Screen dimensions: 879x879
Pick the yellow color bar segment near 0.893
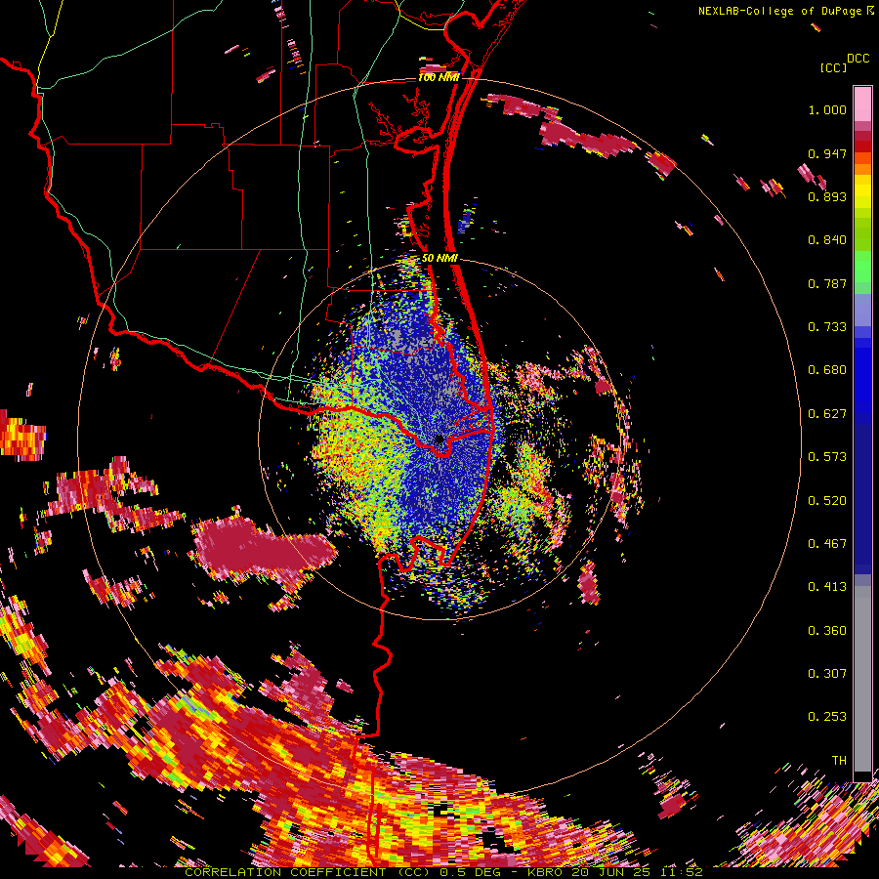(862, 192)
